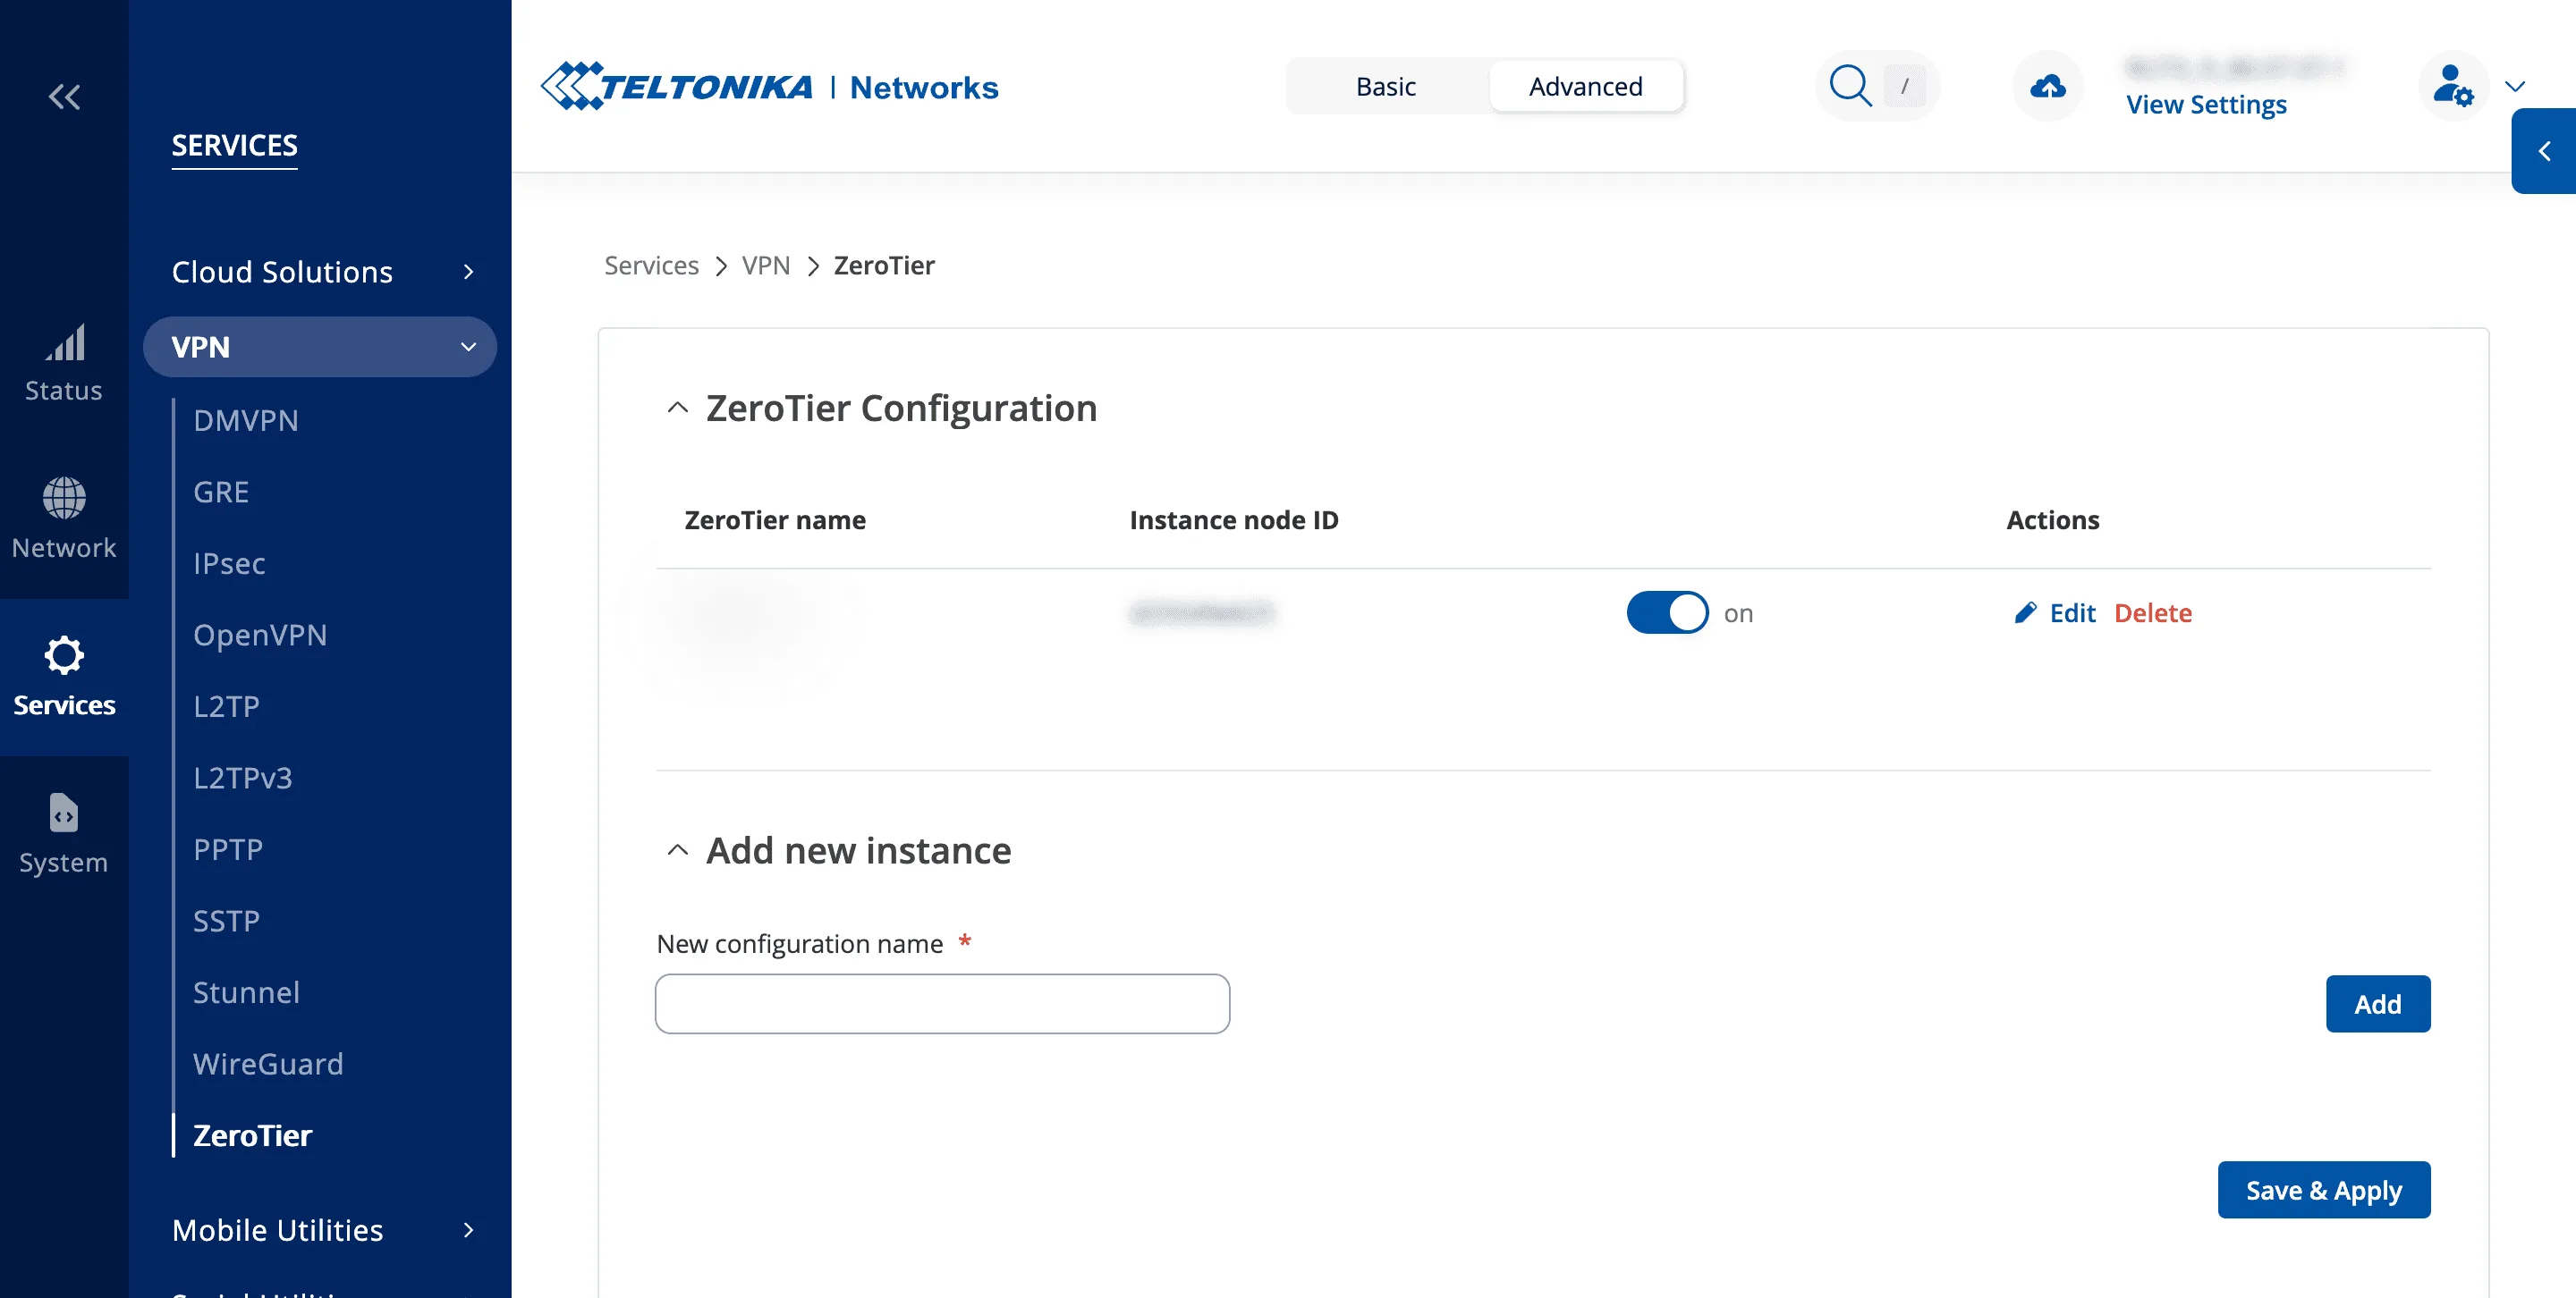Screen dimensions: 2576x1298
Task: Open OpenVPN in the VPN menu
Action: 260,635
